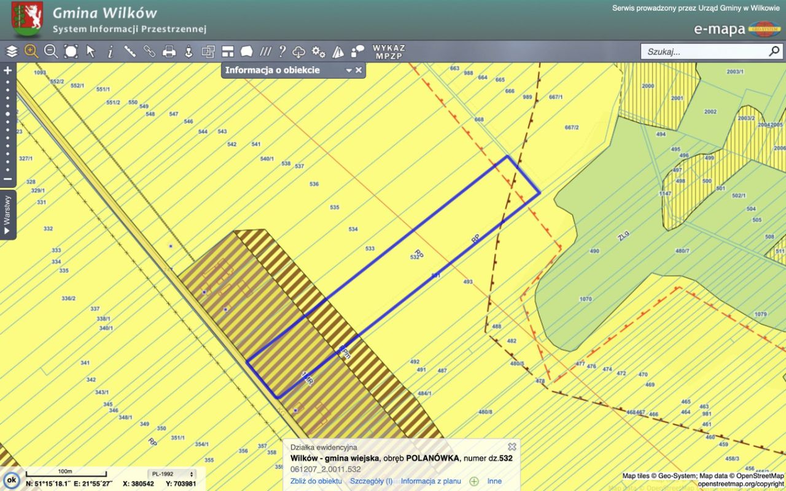
Task: Open the settings gears icon
Action: 318,52
